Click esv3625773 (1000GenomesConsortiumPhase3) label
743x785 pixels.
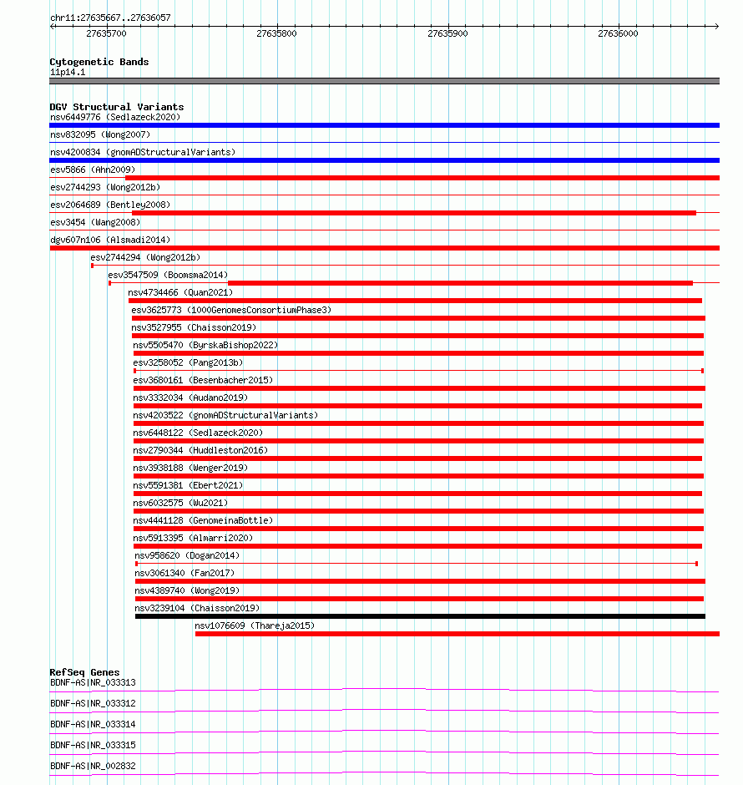coord(231,310)
